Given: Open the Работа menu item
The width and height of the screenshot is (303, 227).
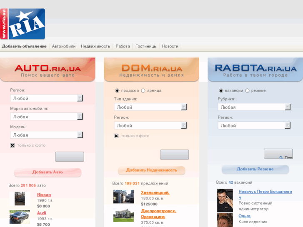Looking at the screenshot, I should pos(123,46).
